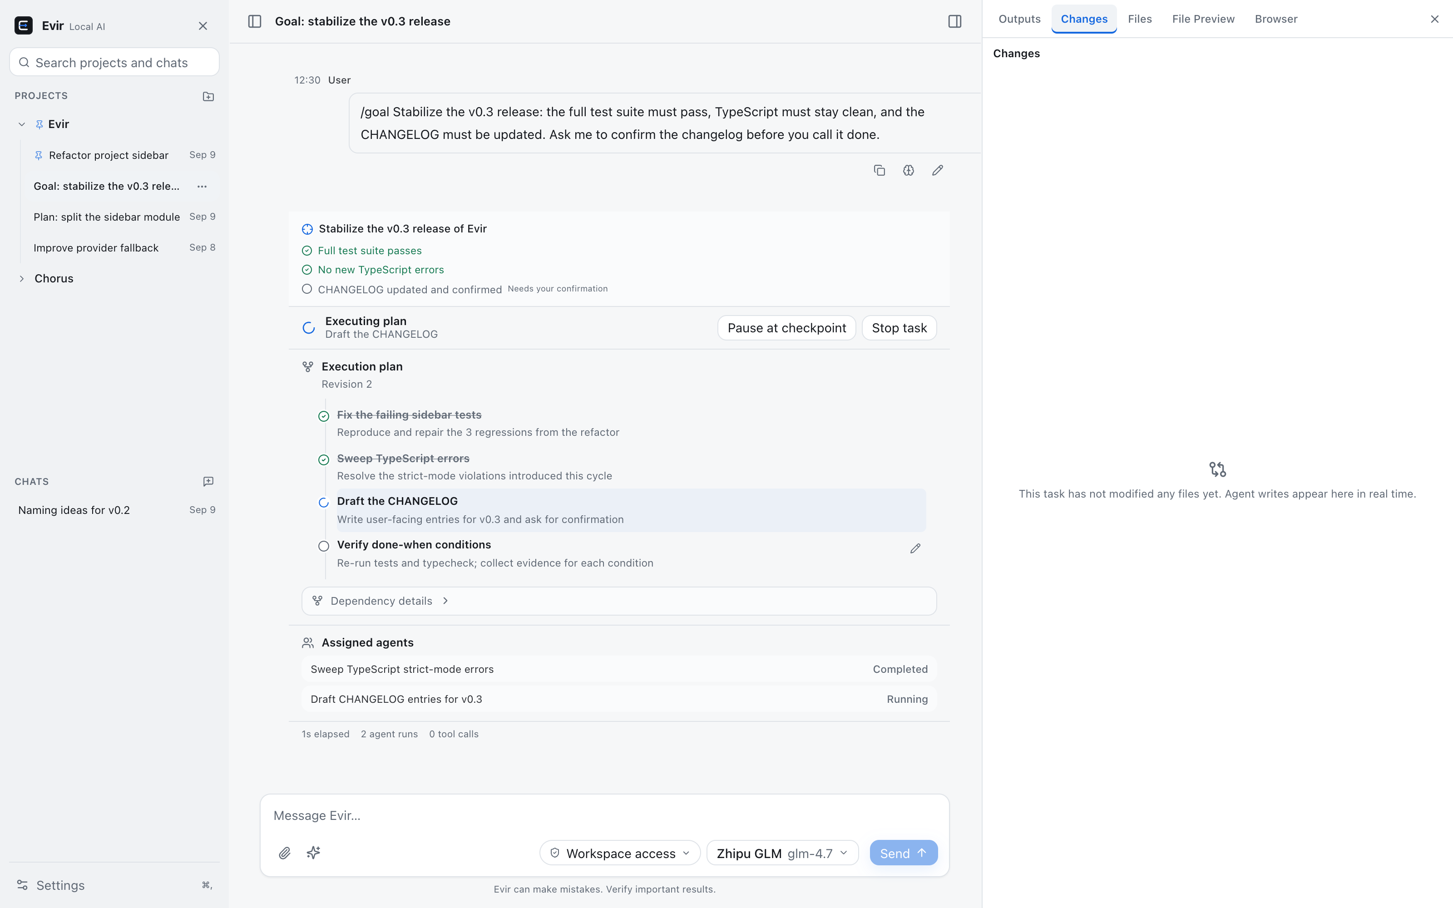Copy the user goal message
This screenshot has width=1453, height=908.
pyautogui.click(x=880, y=171)
